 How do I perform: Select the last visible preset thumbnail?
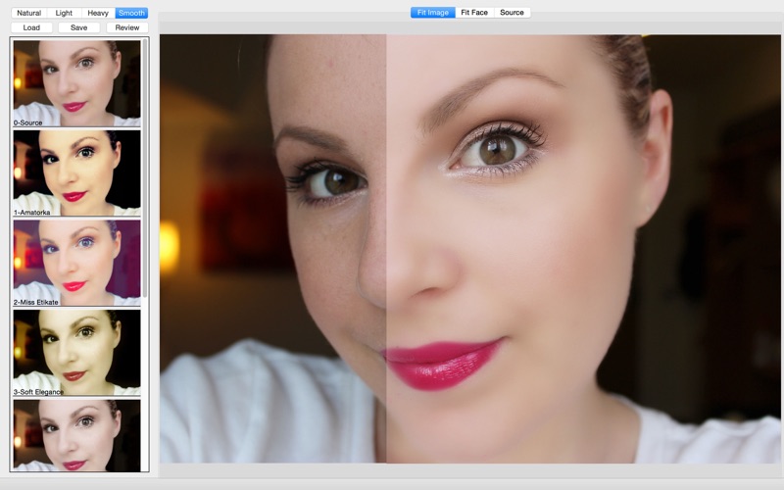[77, 435]
